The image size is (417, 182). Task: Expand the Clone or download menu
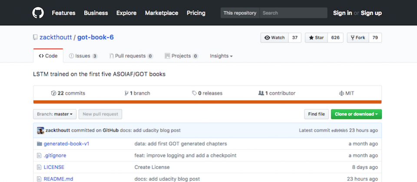356,114
